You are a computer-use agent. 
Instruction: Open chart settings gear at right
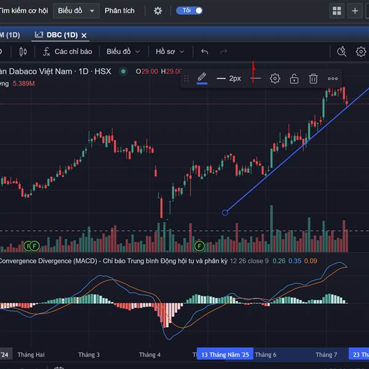click(361, 52)
